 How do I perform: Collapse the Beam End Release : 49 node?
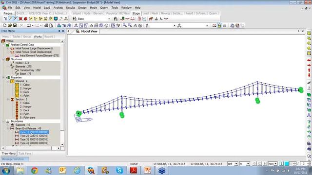pyautogui.click(x=8, y=128)
